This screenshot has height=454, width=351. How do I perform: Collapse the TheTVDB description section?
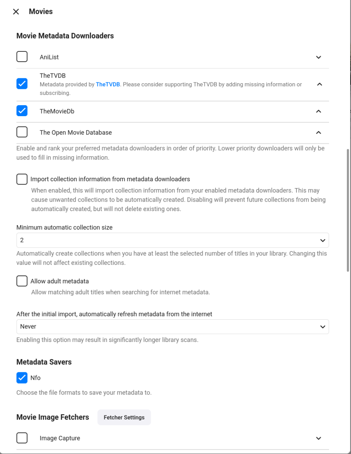319,84
